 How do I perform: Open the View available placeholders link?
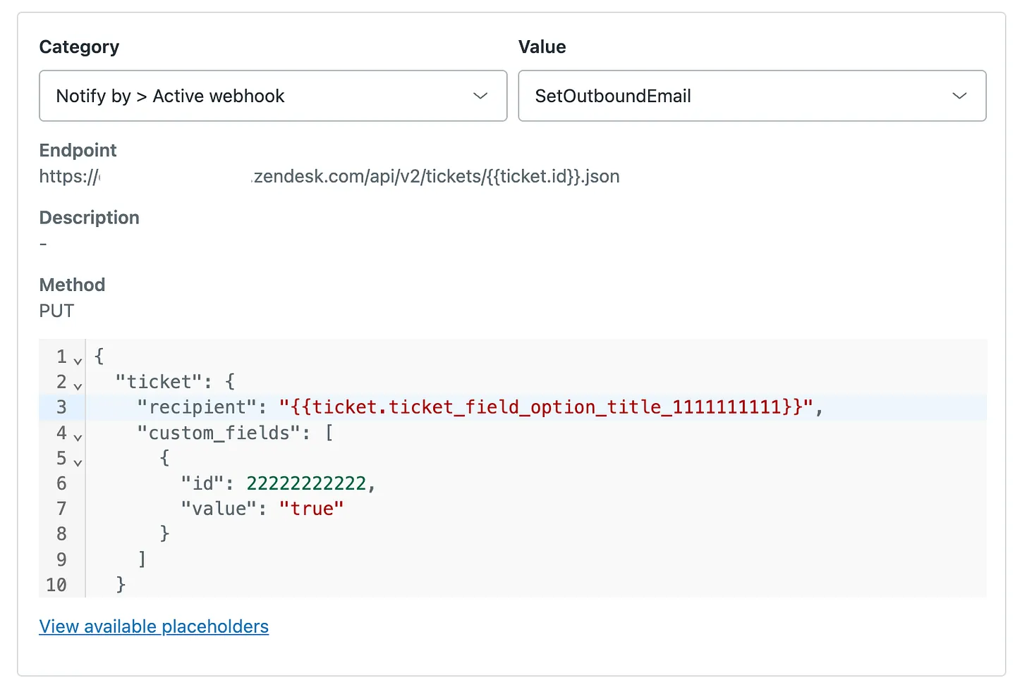click(154, 626)
